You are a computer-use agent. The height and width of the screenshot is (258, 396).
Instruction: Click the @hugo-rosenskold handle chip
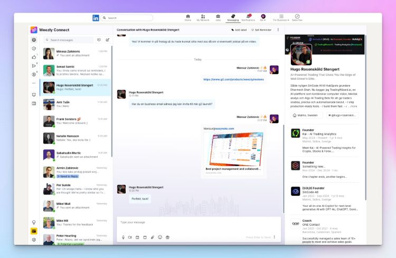[342, 115]
